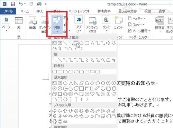Choose the up arrow under ブロック矢印
Image resolution: width=173 pixels, height=128 pixels.
[65, 111]
